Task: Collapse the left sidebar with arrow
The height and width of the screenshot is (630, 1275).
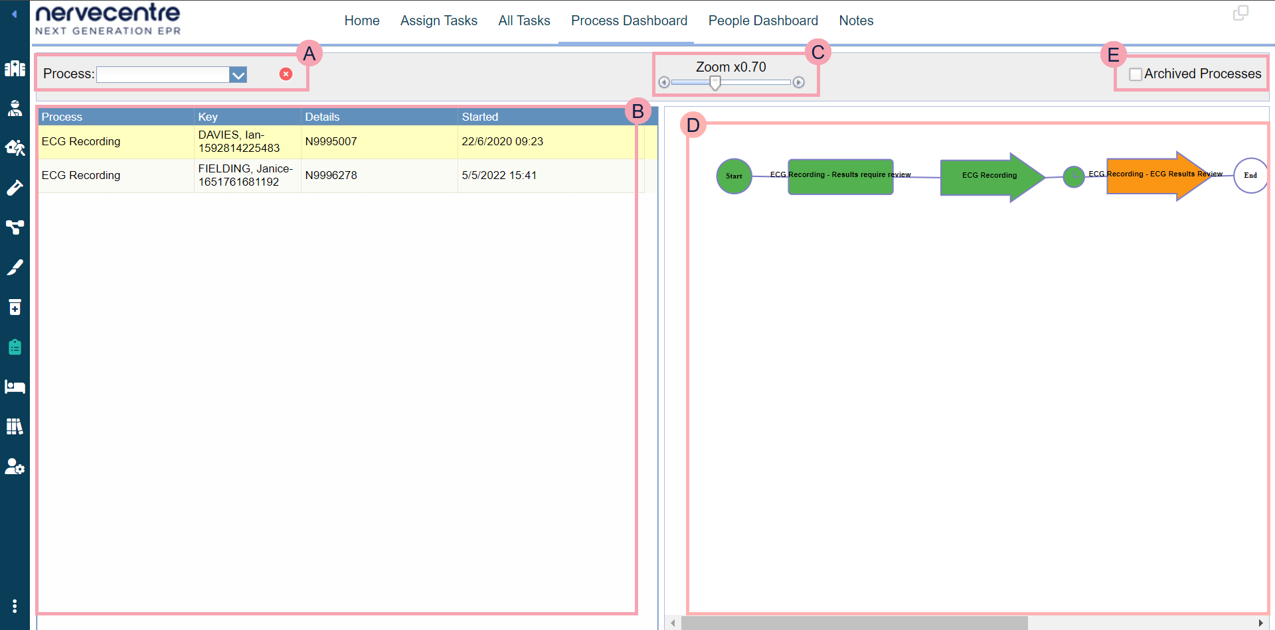Action: [x=14, y=14]
